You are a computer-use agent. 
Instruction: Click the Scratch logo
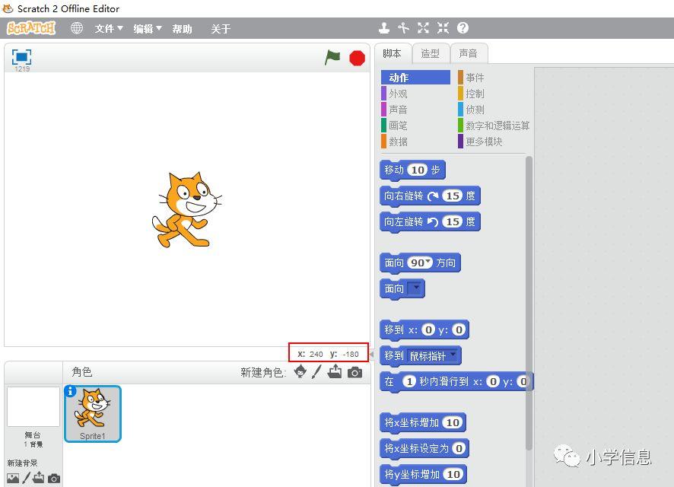tap(31, 28)
